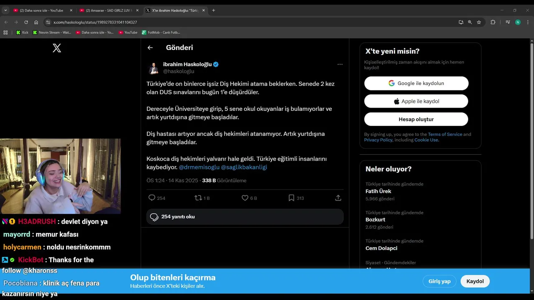Click the Neler oluyor? heading
Viewport: 534px width, 300px height.
(388, 169)
